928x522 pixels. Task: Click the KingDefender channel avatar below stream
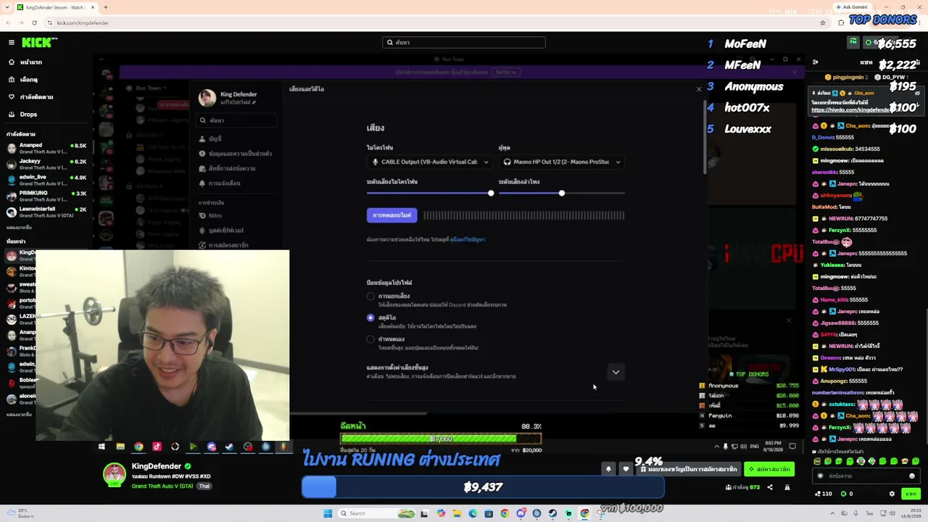[114, 475]
